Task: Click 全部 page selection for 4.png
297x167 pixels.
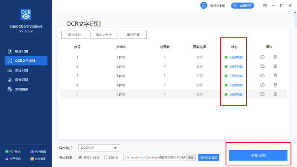Action: [200, 85]
